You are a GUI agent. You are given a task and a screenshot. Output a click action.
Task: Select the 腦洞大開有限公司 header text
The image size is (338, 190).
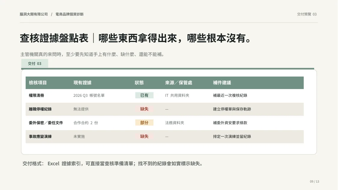click(x=34, y=14)
